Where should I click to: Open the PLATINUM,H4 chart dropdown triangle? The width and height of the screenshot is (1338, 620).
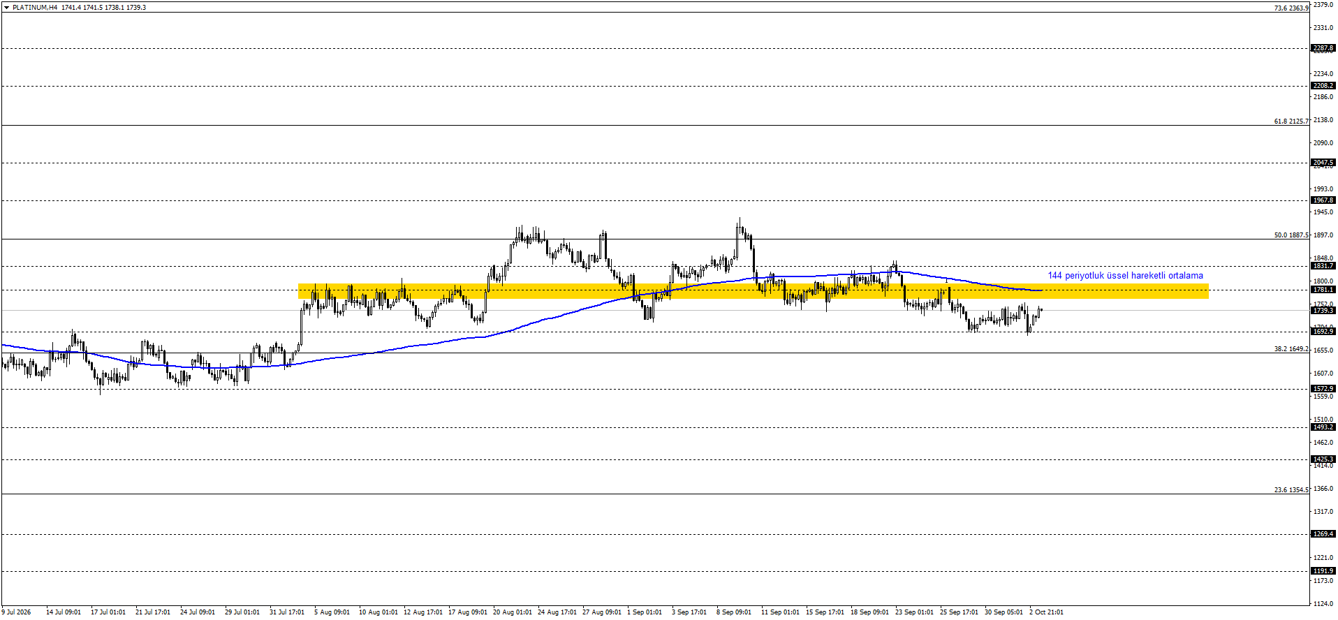click(6, 8)
